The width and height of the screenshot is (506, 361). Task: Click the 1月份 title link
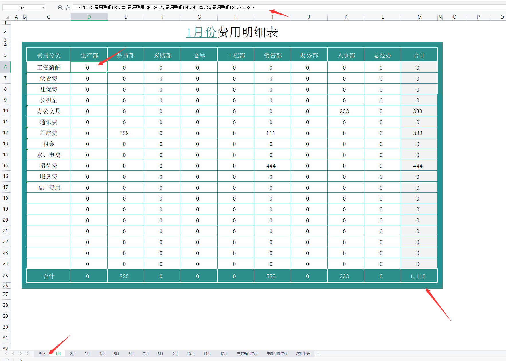[201, 32]
